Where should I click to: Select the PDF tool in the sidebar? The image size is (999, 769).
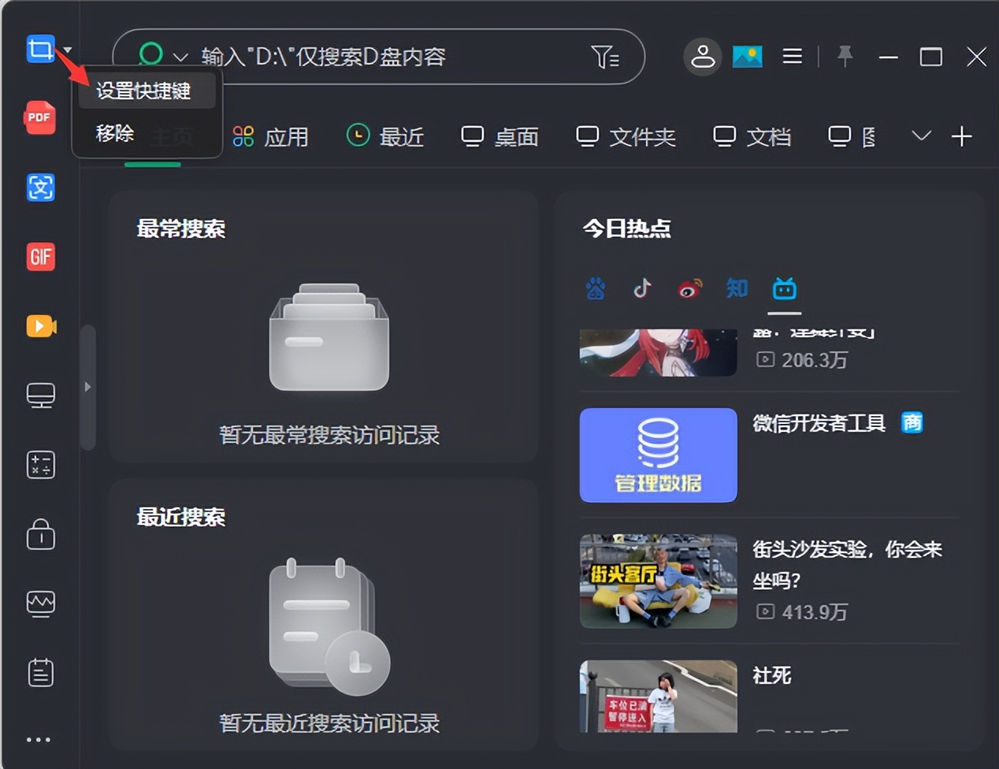[x=40, y=118]
